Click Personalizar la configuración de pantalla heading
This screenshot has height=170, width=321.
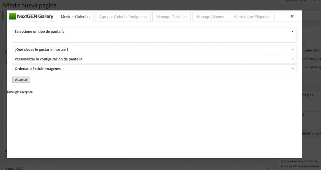pyautogui.click(x=48, y=59)
